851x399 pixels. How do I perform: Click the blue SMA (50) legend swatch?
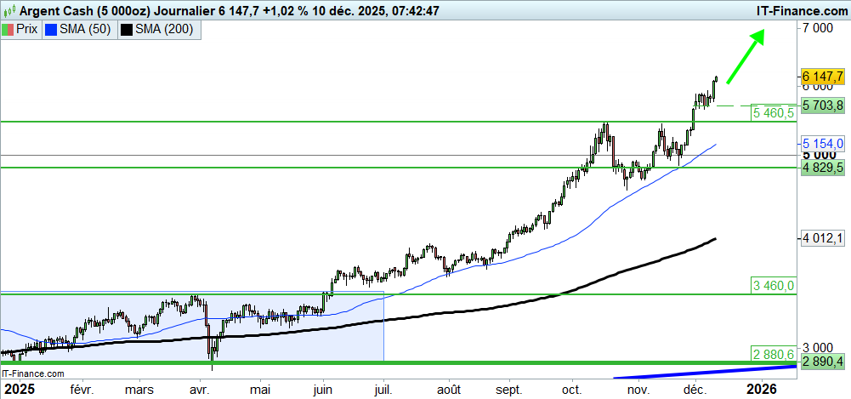pyautogui.click(x=50, y=30)
